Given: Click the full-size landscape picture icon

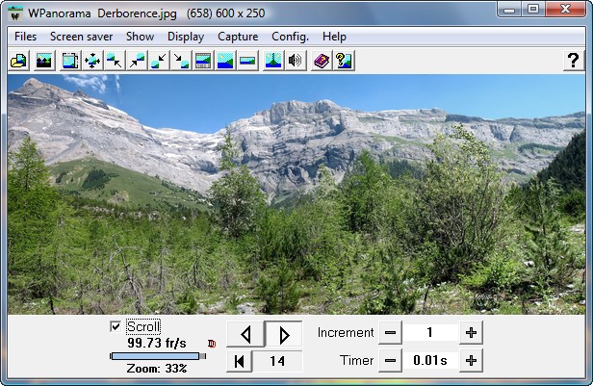Looking at the screenshot, I should click(x=226, y=61).
